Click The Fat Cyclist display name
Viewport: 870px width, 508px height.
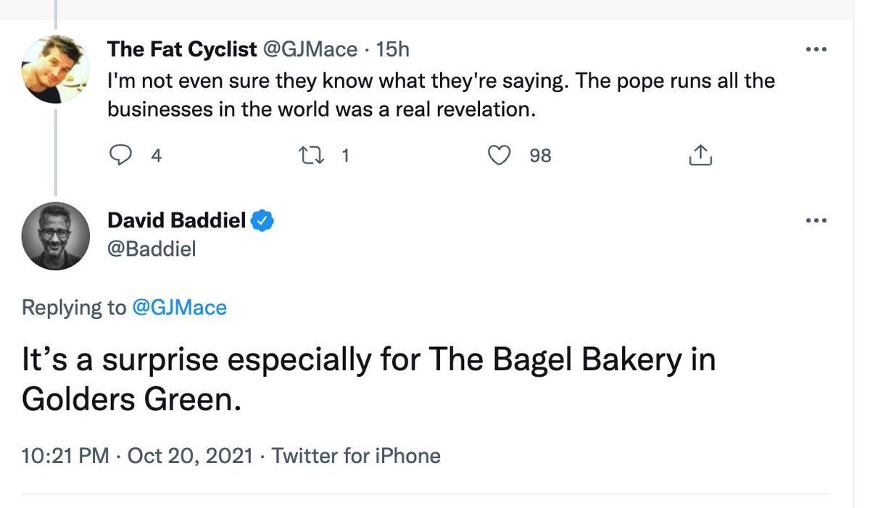[x=181, y=49]
